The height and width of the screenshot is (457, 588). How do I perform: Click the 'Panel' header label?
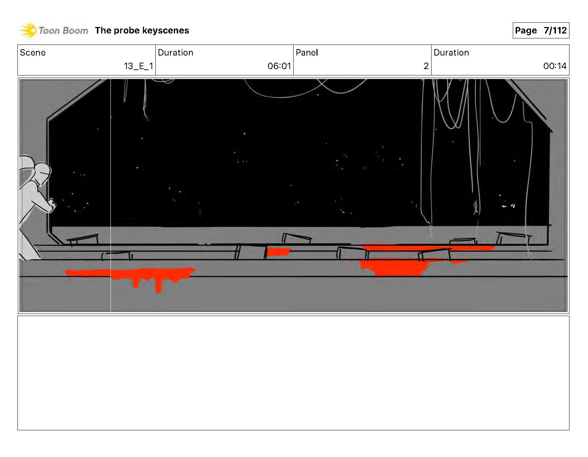[307, 53]
